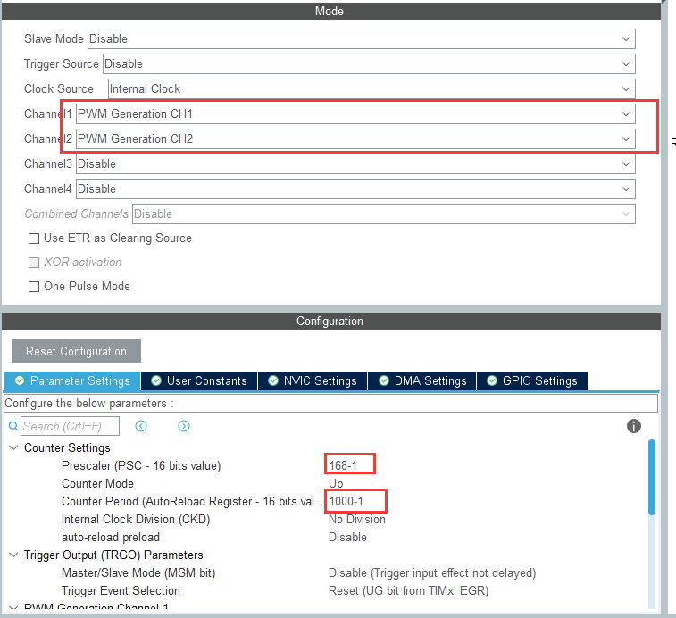
Task: Open the Trigger Source dropdown
Action: (368, 64)
